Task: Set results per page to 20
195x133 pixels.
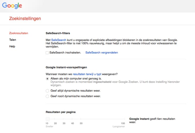Action: [x=56, y=119]
